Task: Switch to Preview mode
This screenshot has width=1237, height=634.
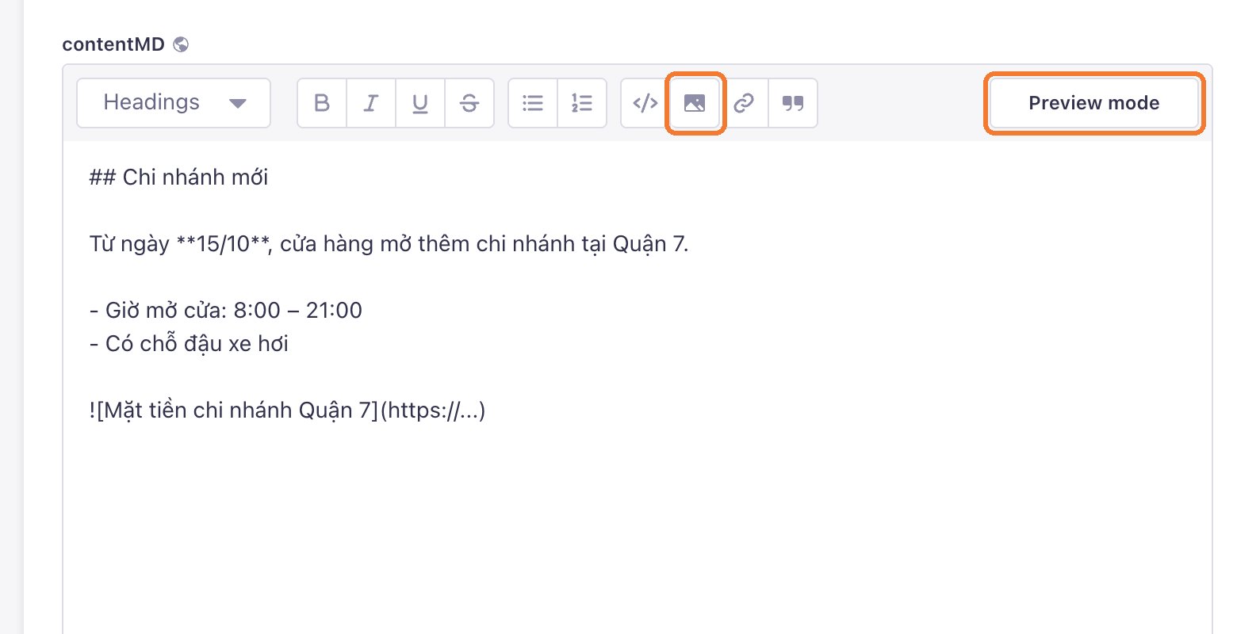Action: [1094, 103]
